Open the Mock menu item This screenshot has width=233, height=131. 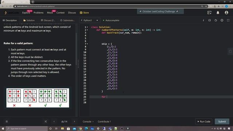point(50,13)
